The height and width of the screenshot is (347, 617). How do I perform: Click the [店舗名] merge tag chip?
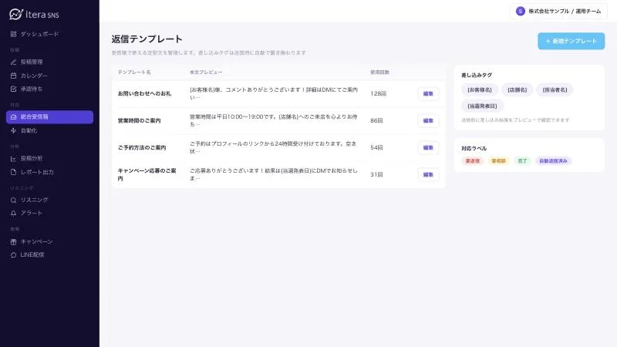pos(517,89)
